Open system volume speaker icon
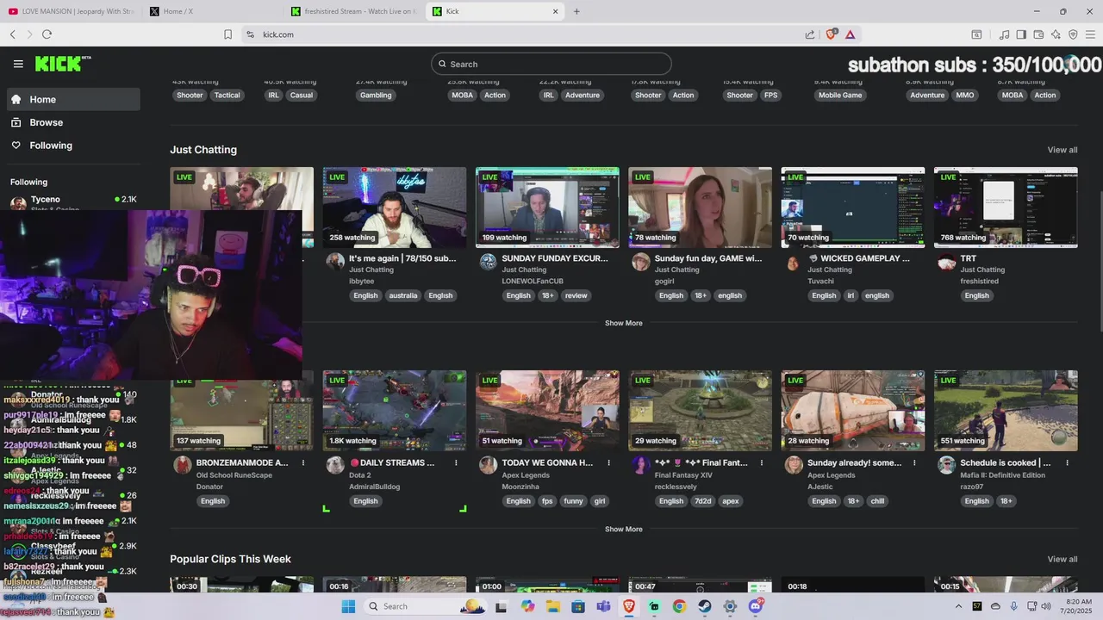 tap(1046, 606)
